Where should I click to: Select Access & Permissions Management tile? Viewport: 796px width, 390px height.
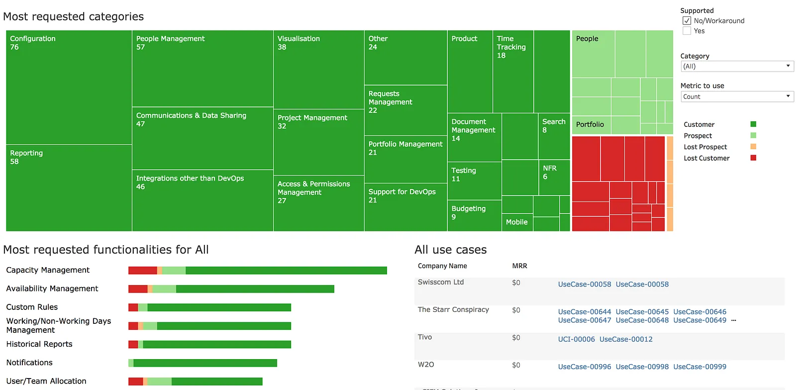tap(319, 203)
